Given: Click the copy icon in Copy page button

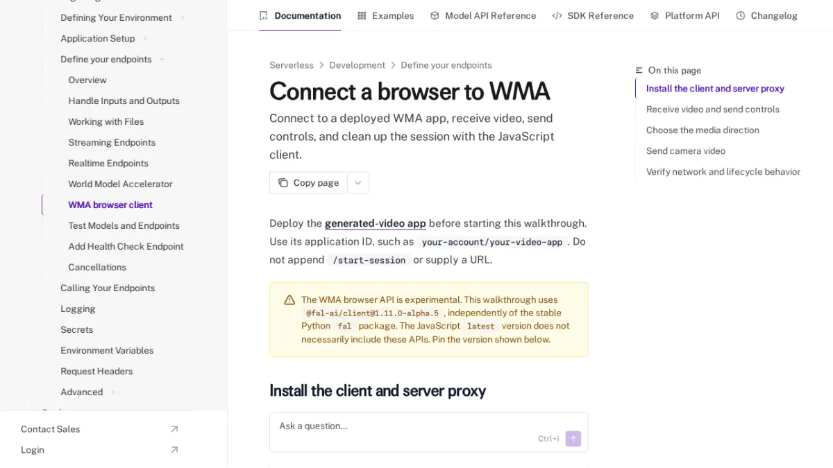Looking at the screenshot, I should click(283, 183).
